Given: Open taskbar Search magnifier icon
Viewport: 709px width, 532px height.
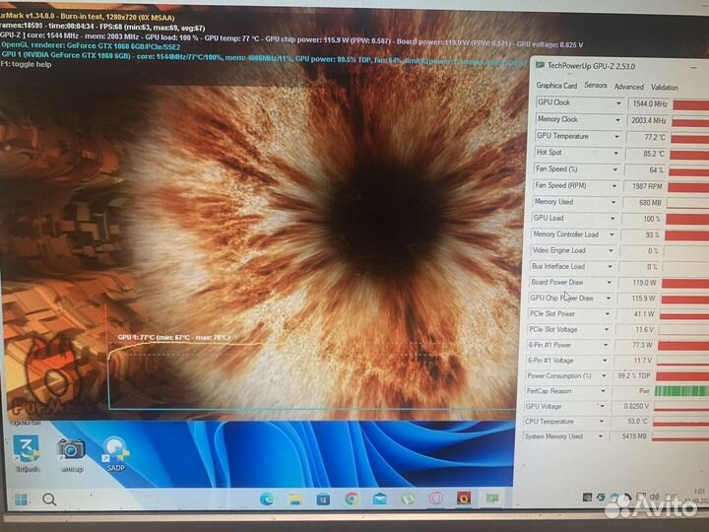Looking at the screenshot, I should coord(49,499).
